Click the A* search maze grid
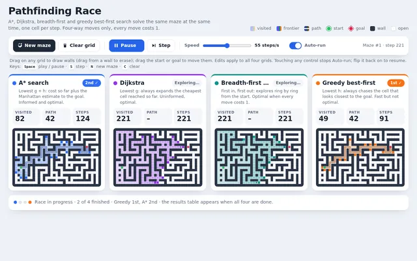 click(x=57, y=157)
